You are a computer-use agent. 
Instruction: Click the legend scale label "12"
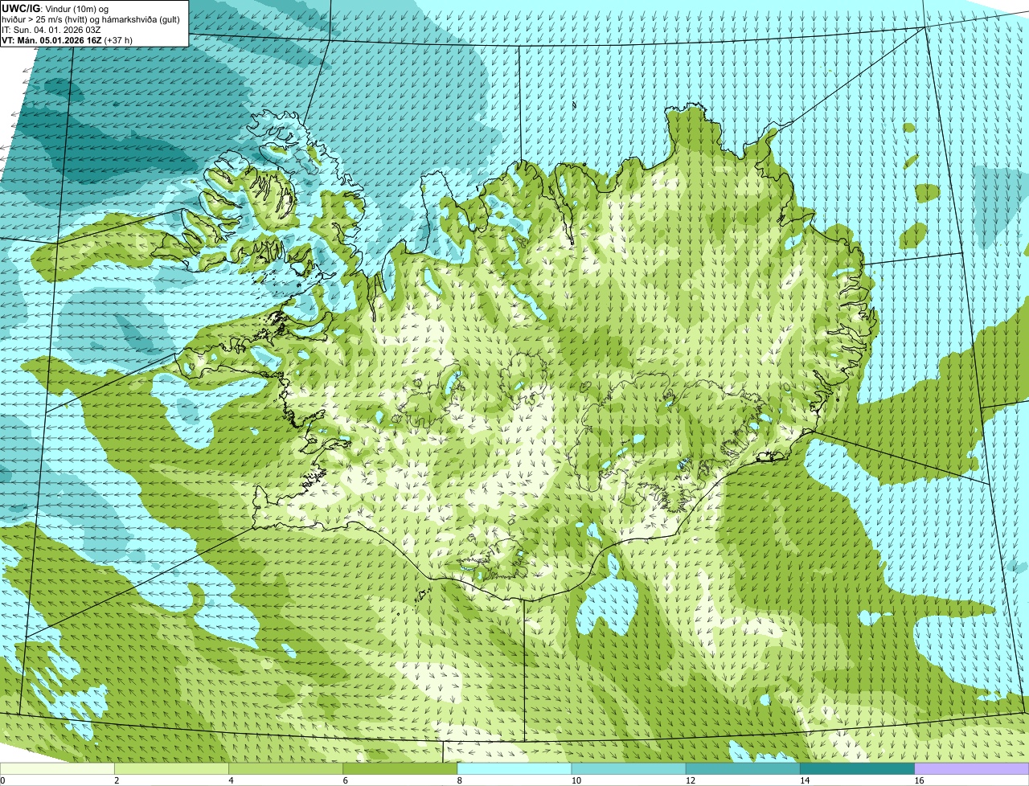[x=690, y=780]
